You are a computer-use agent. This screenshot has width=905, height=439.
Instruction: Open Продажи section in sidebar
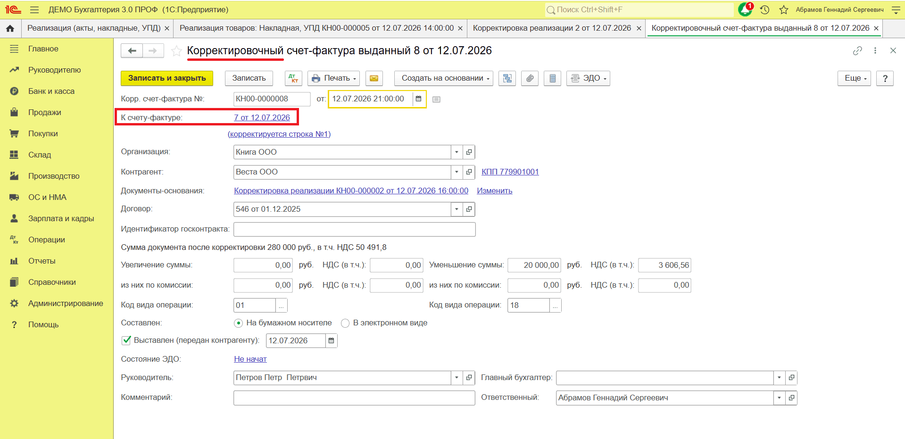point(45,112)
